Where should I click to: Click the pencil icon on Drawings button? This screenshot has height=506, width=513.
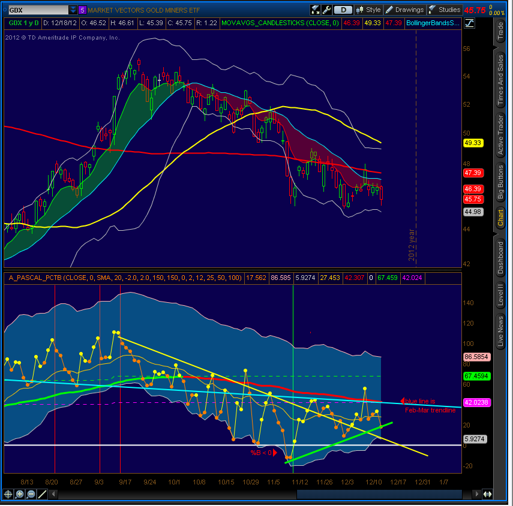click(389, 10)
